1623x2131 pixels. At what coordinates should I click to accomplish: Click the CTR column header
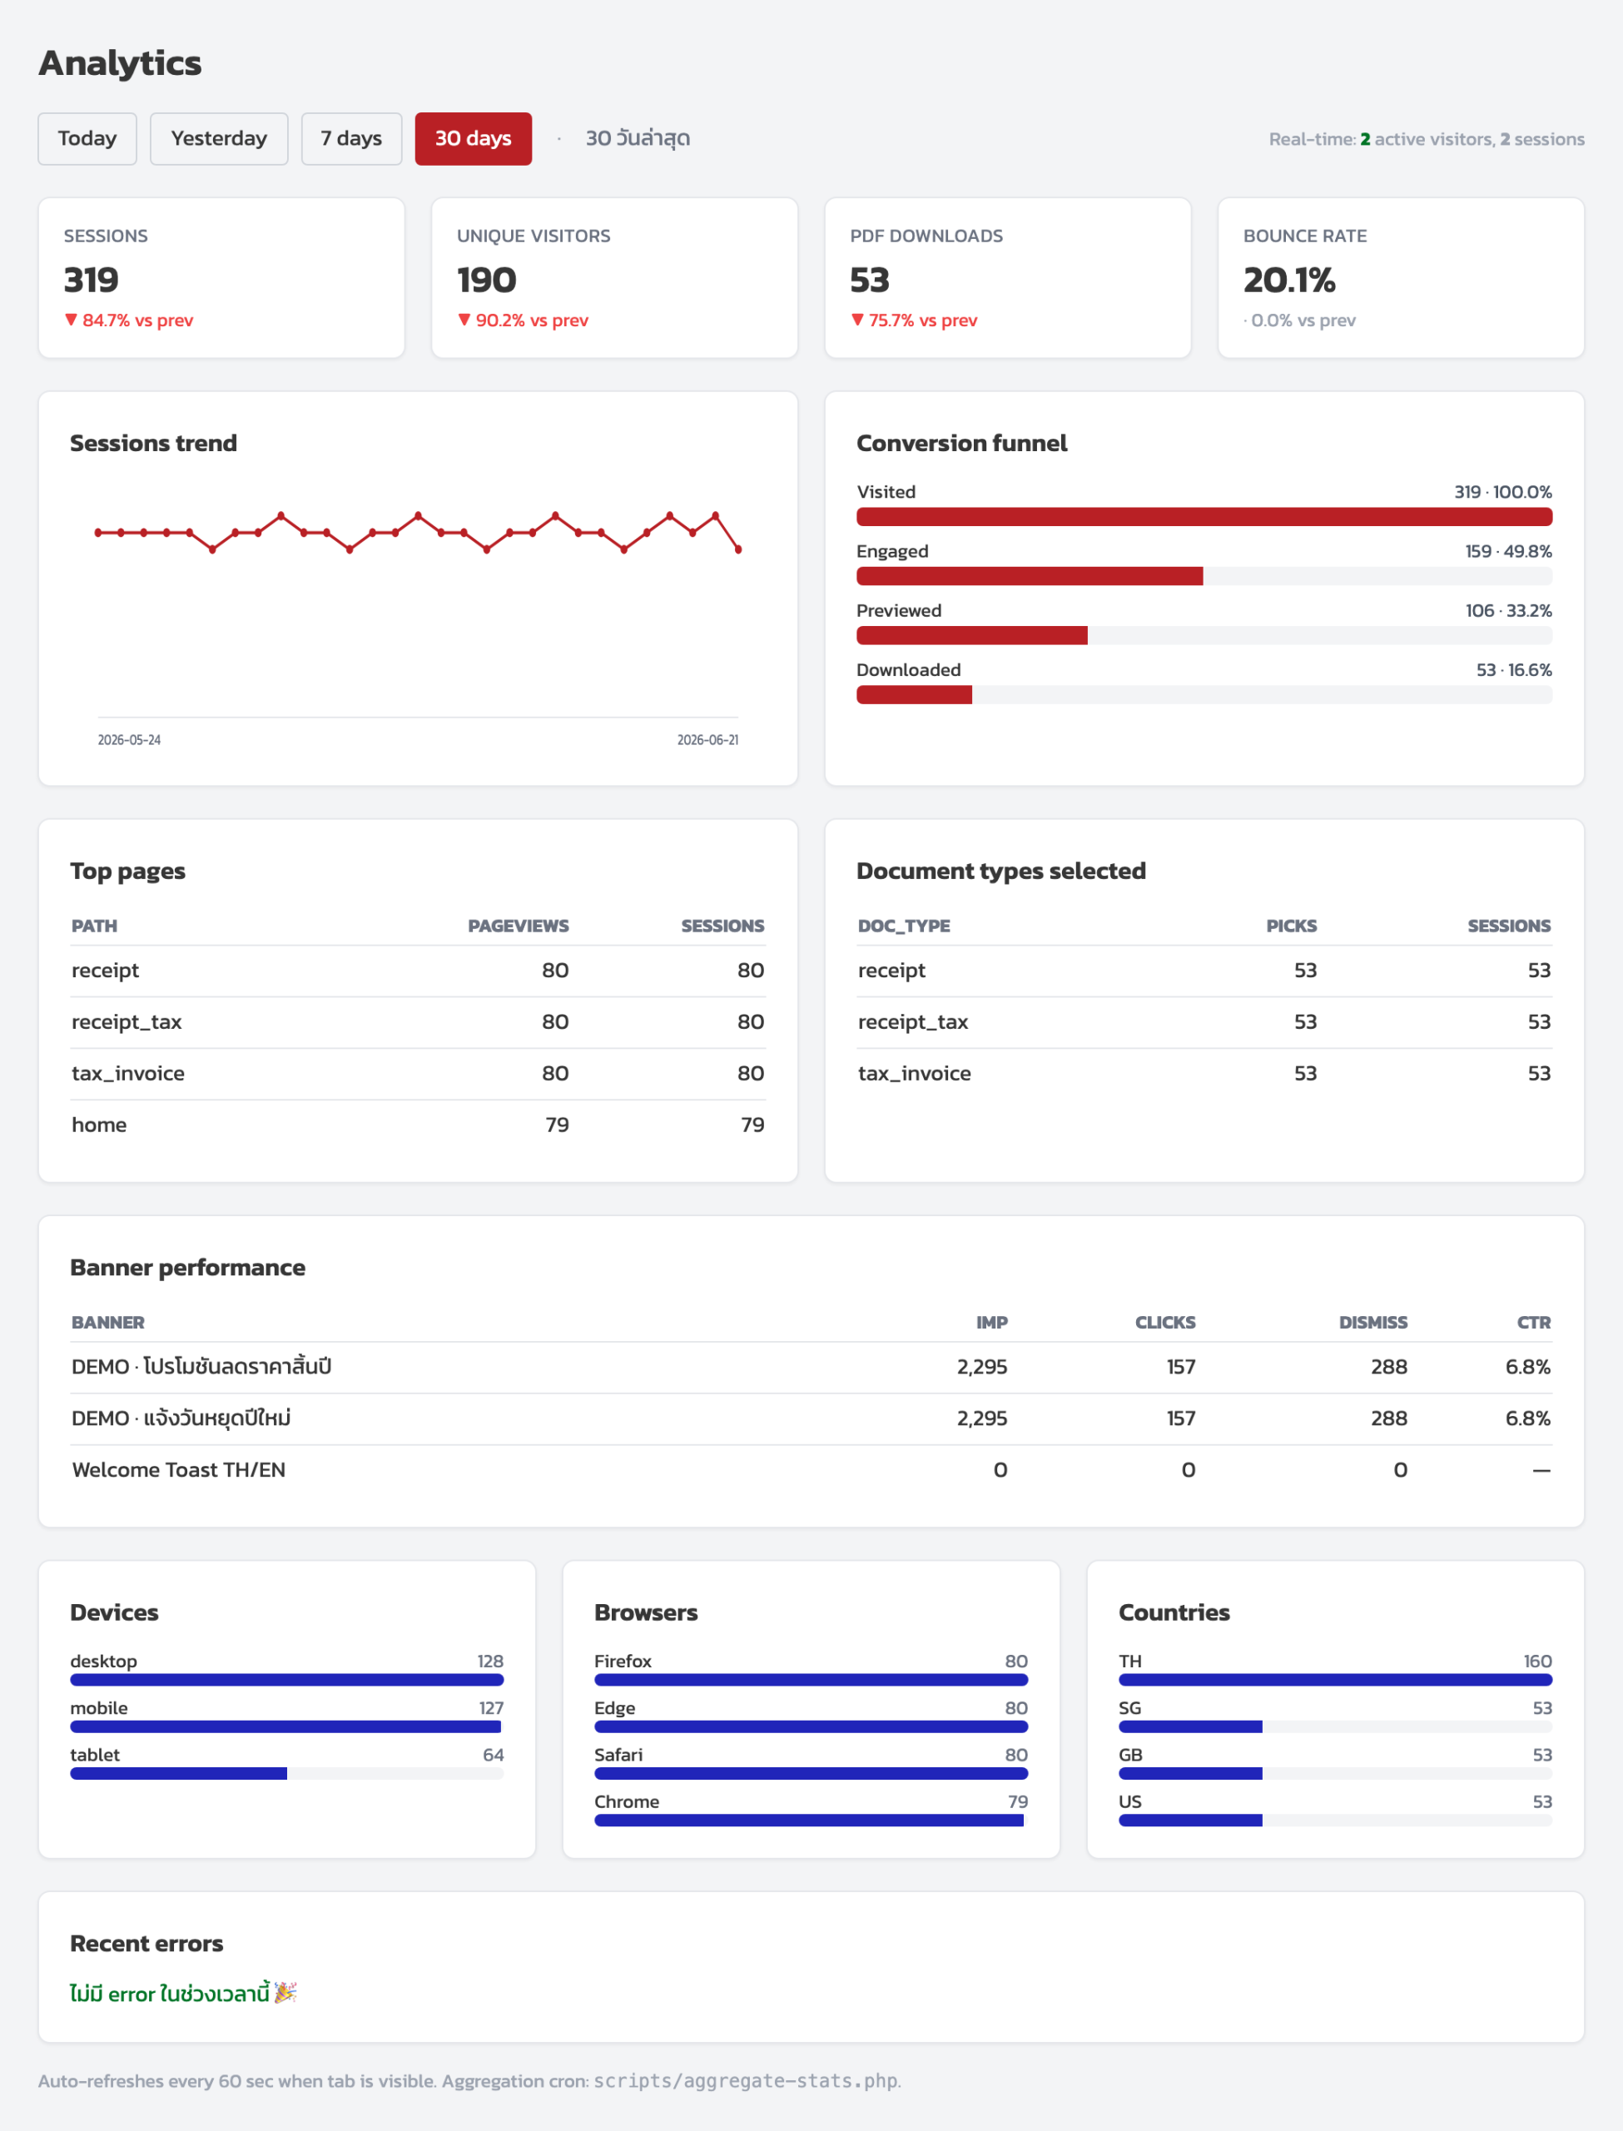click(1533, 1323)
